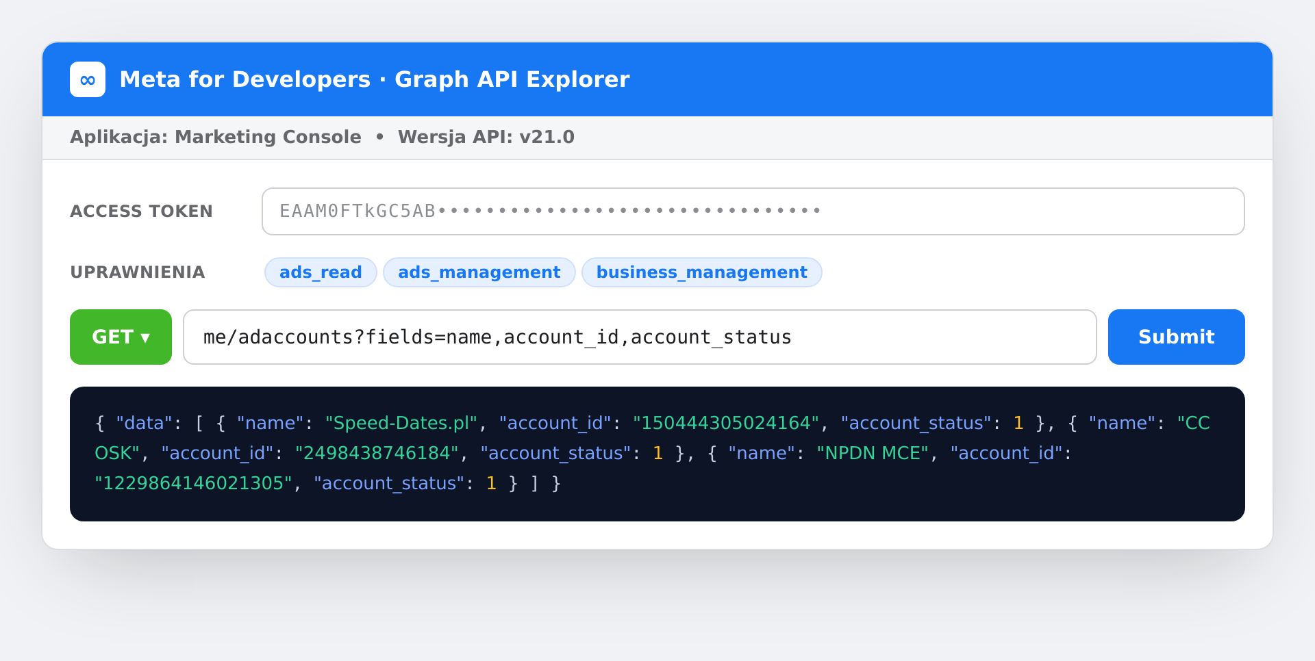Image resolution: width=1315 pixels, height=661 pixels.
Task: Click account id "1229864146021305" in response
Action: (x=194, y=483)
